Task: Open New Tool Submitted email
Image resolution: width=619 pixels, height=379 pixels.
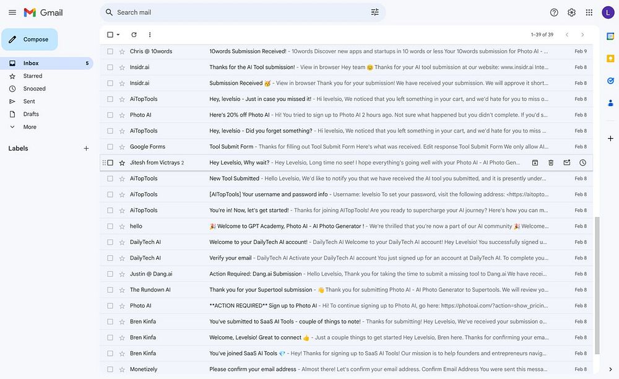Action: (x=346, y=178)
